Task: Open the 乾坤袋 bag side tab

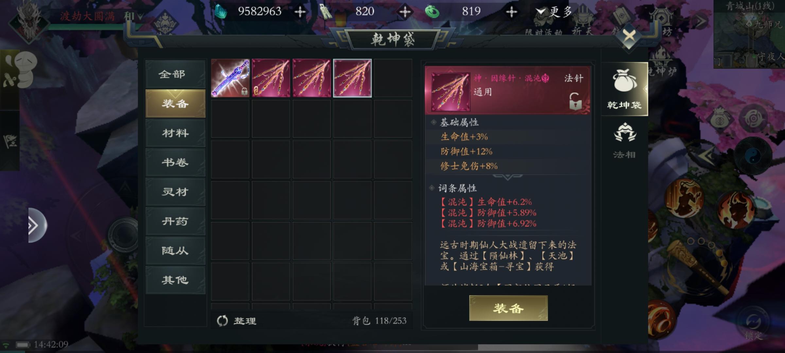Action: [x=624, y=89]
